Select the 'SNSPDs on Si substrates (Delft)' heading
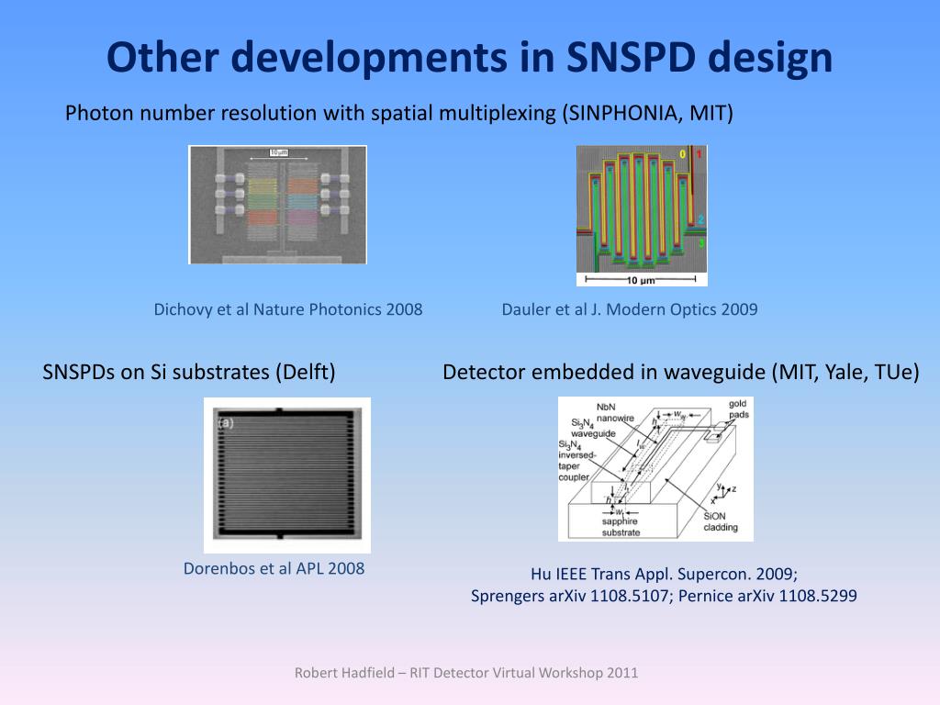Viewport: 940px width, 705px height. click(189, 373)
